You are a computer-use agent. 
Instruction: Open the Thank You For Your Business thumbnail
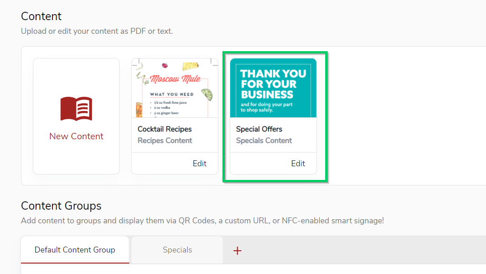click(x=273, y=88)
